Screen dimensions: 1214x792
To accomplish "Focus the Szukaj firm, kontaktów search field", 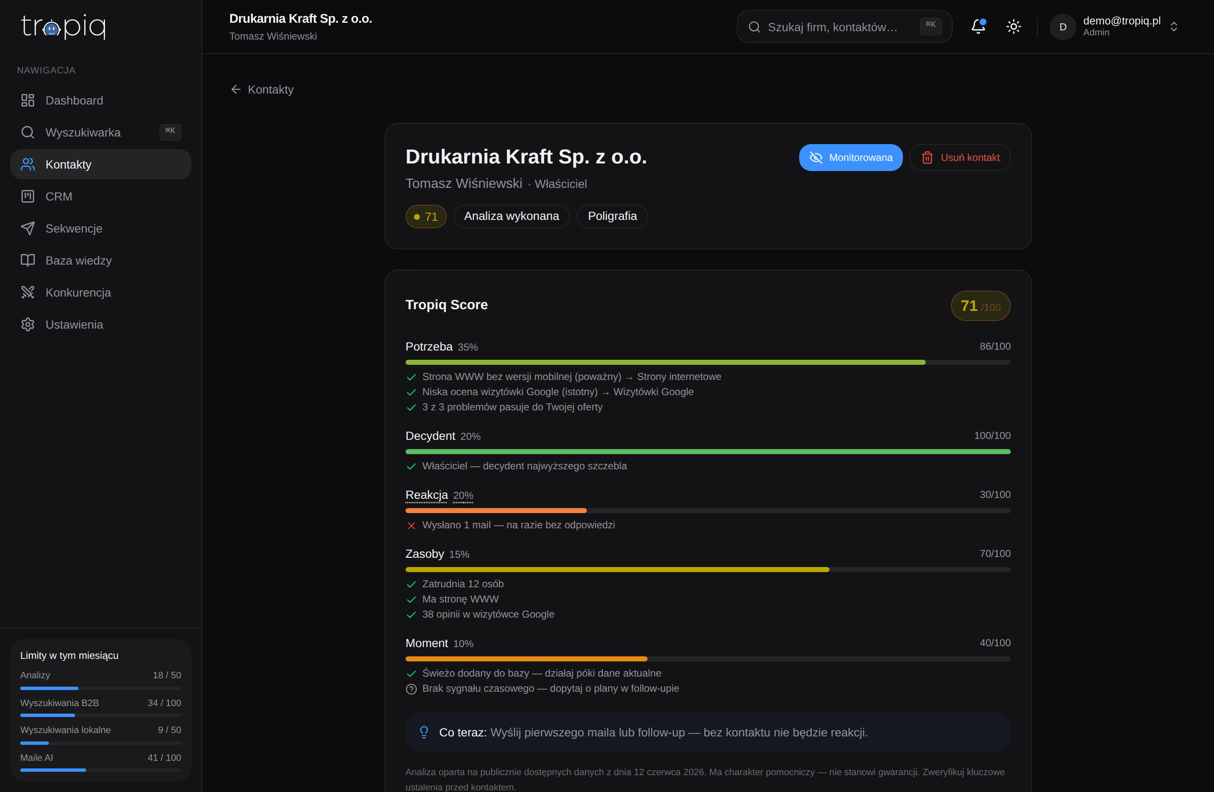I will [844, 27].
